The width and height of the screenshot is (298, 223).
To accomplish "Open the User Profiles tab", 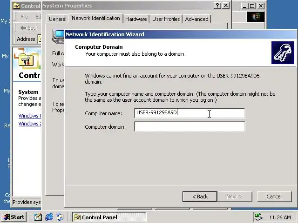I will pos(166,19).
